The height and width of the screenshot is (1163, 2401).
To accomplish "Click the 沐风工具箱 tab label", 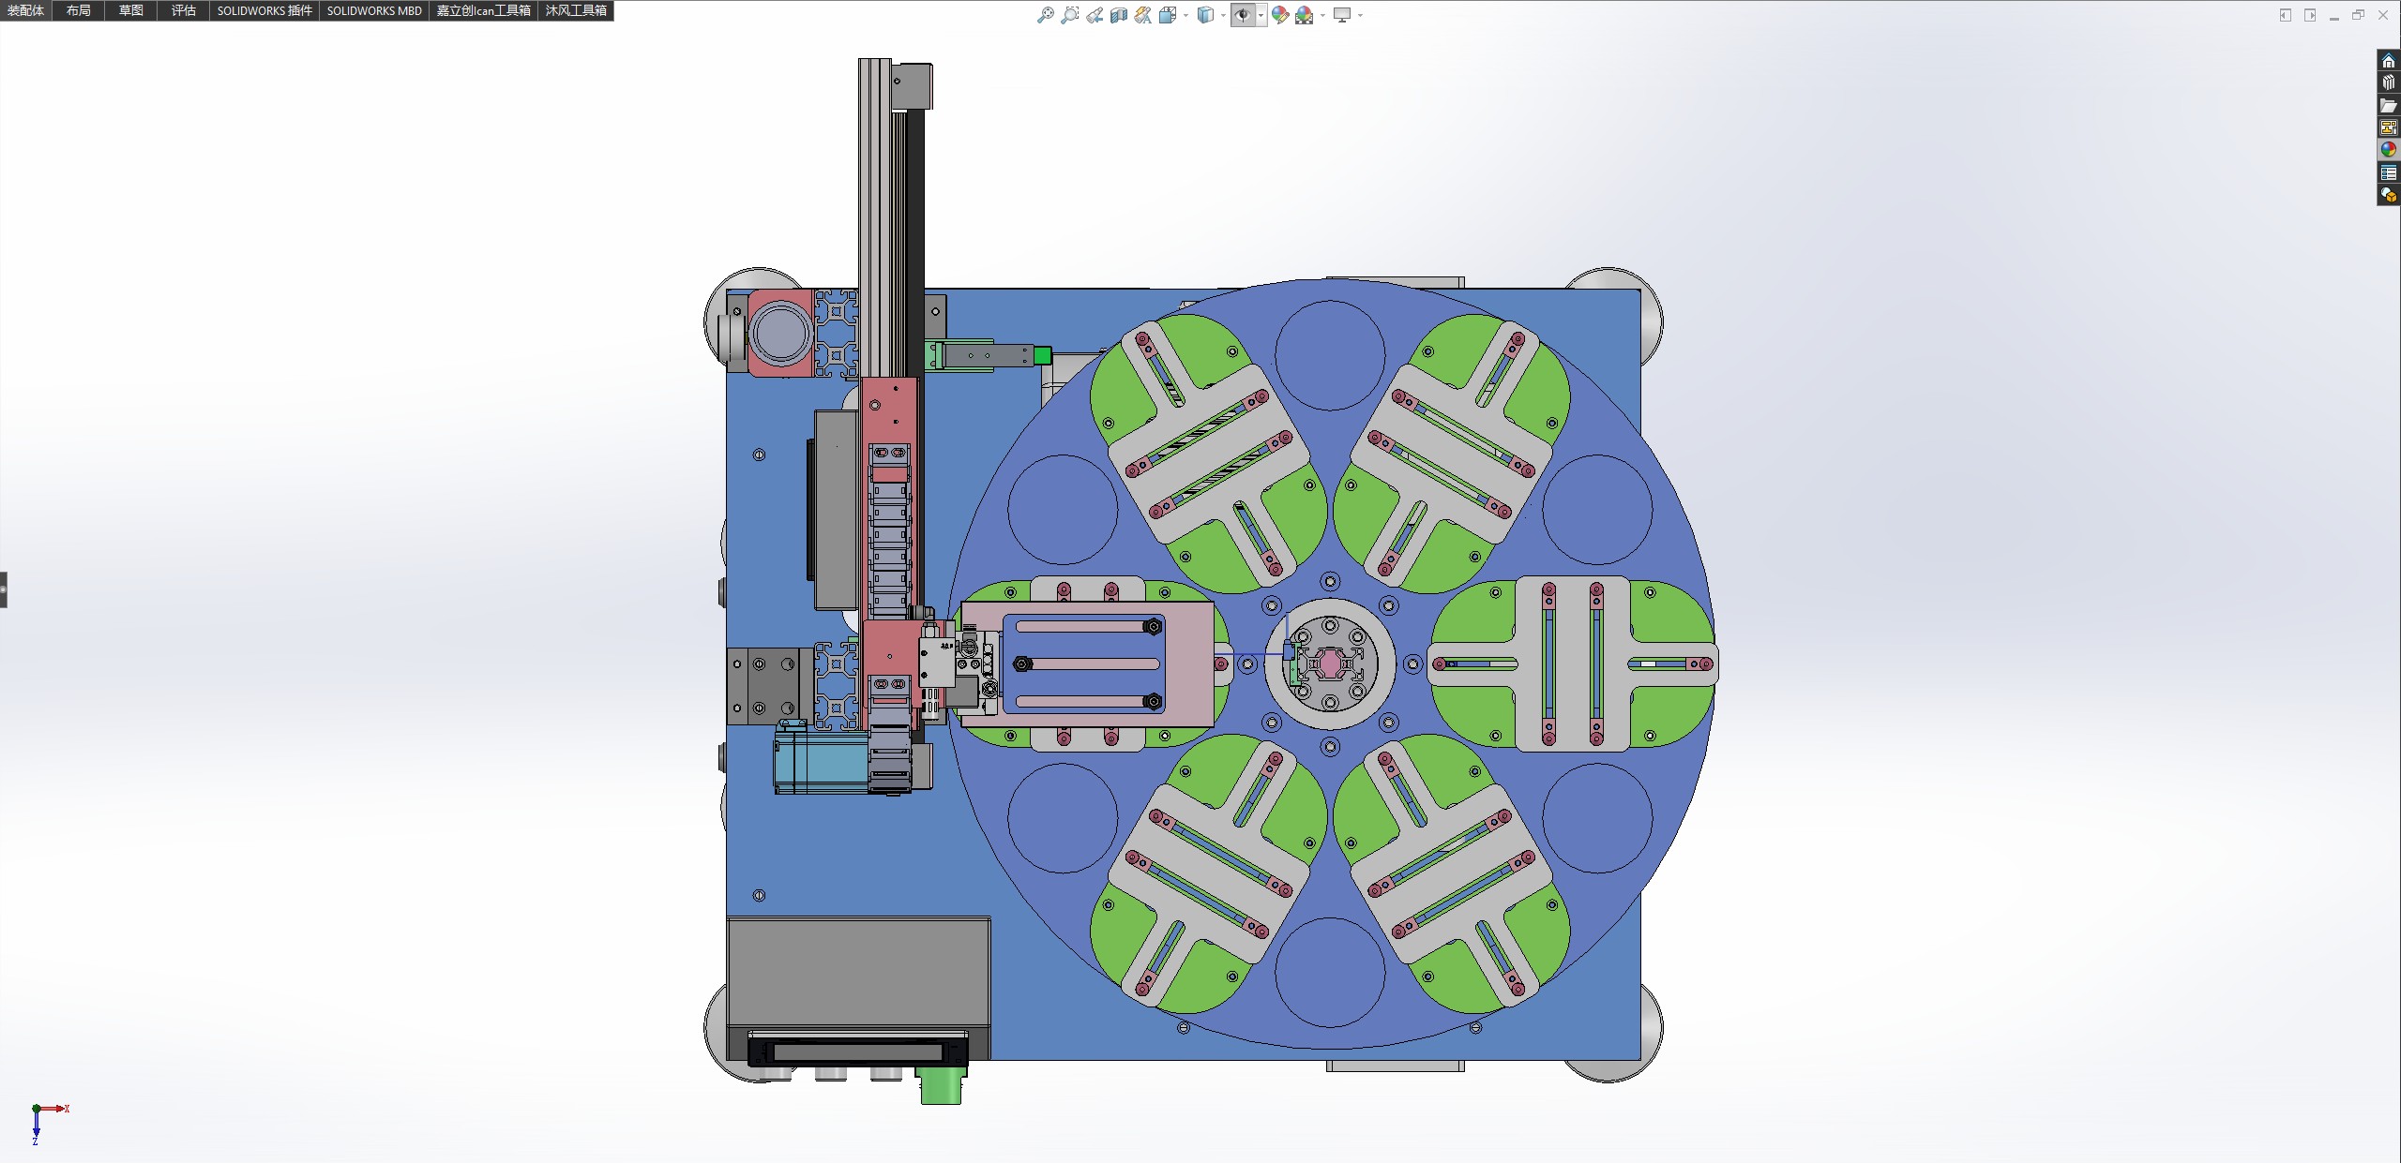I will 576,10.
